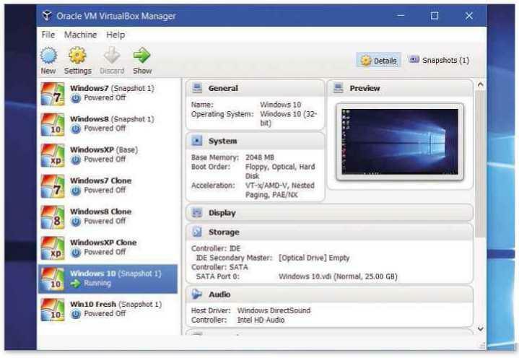Image resolution: width=519 pixels, height=358 pixels.
Task: Click the details pane scroll down arrow
Action: pyautogui.click(x=480, y=328)
